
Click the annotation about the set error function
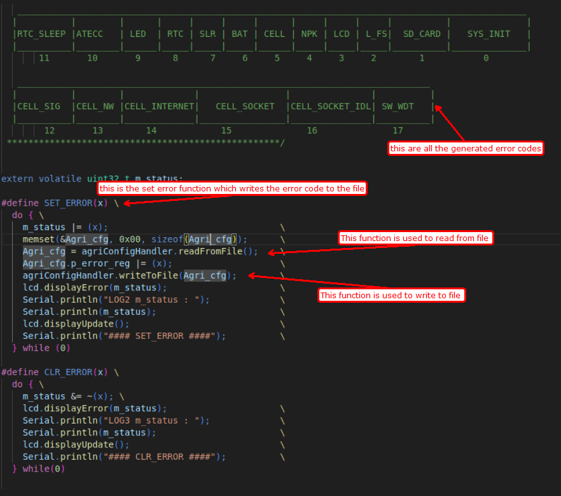232,188
